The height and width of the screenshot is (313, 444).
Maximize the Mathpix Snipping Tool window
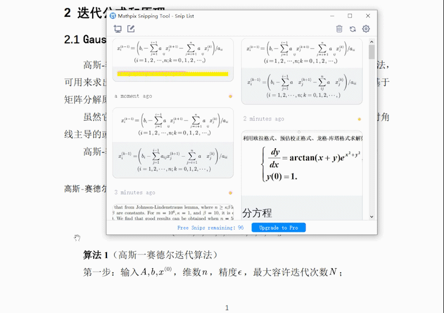[350, 16]
